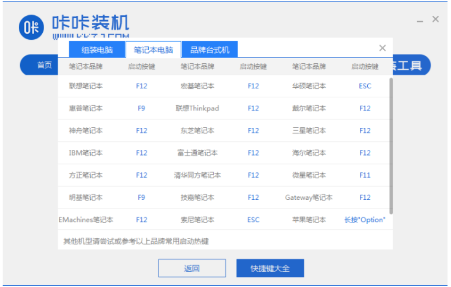
Task: Close the main application window
Action: [x=435, y=19]
